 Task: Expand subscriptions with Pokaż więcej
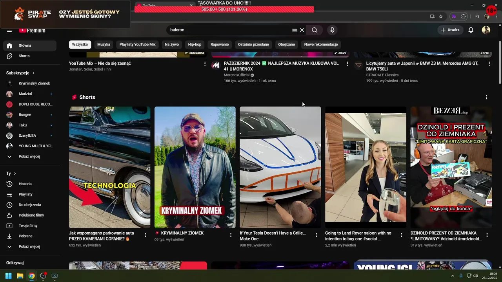(30, 157)
